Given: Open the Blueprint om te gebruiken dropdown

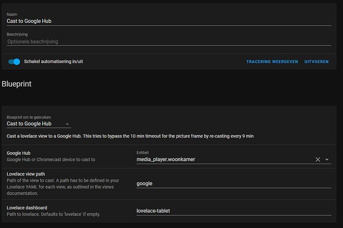Looking at the screenshot, I should [39, 124].
